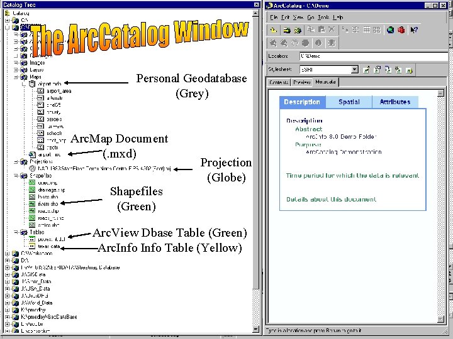Select drainage.shp in Shapefiles
This screenshot has width=453, height=339.
(47, 190)
